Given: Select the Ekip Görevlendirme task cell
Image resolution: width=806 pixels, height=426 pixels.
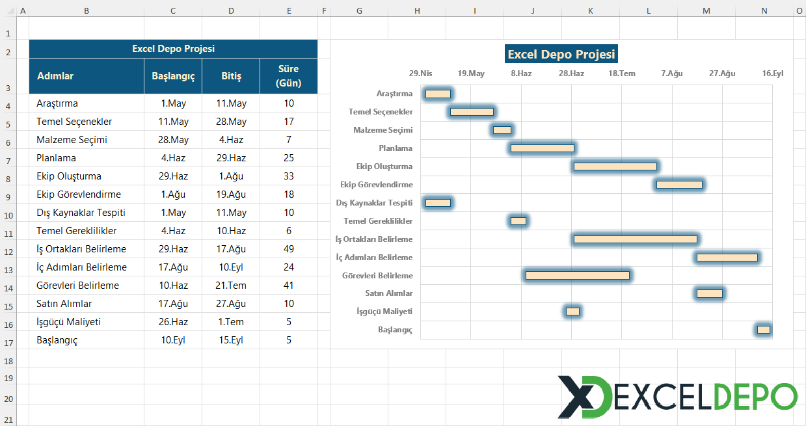Looking at the screenshot, I should [87, 194].
